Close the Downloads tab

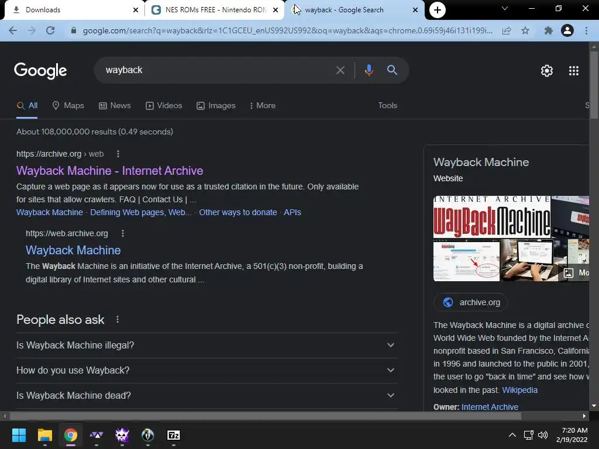(x=135, y=10)
